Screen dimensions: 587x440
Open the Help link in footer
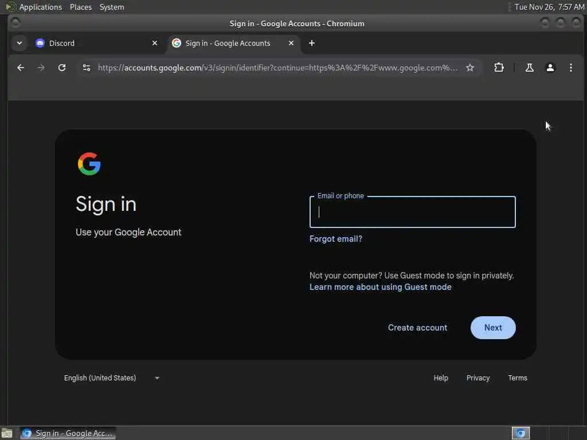coord(441,378)
